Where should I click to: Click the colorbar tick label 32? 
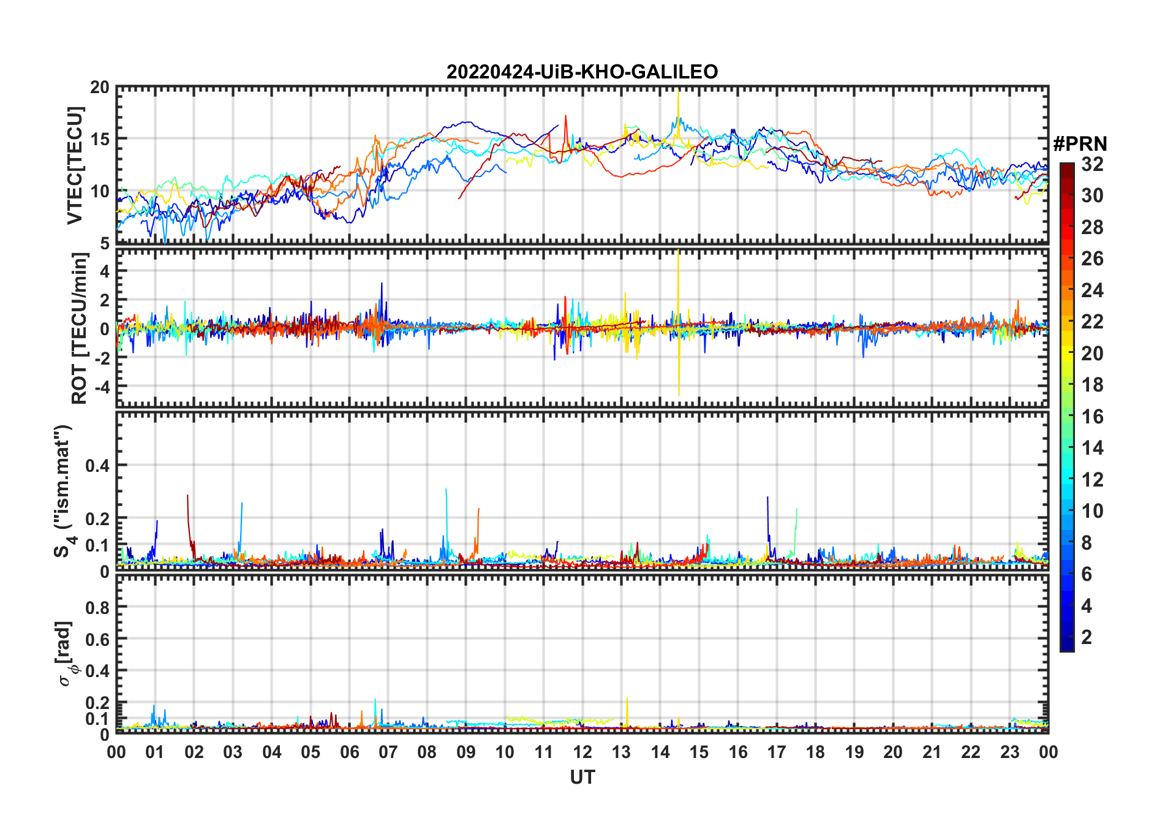point(1092,164)
